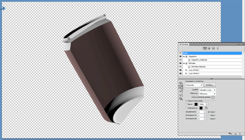This screenshot has height=140, width=245.
Task: Click the 3D (Scena) panel tab
Action: coord(184,44)
